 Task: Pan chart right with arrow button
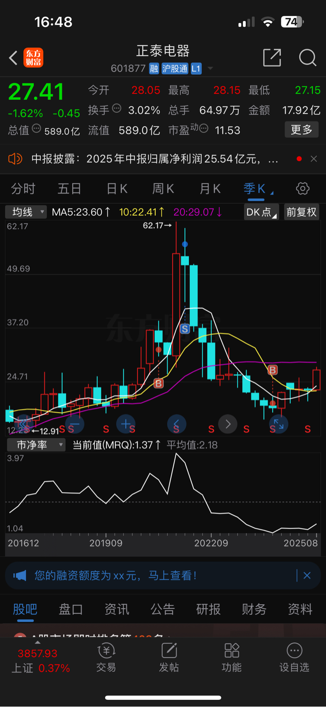(228, 424)
